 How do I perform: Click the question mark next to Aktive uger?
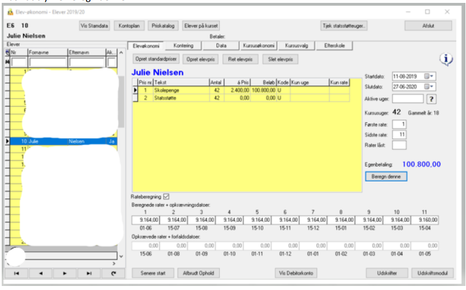coord(431,99)
